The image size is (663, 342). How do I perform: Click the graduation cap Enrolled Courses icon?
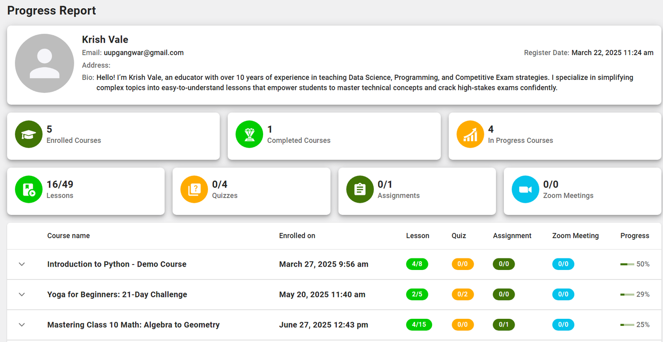coord(29,134)
